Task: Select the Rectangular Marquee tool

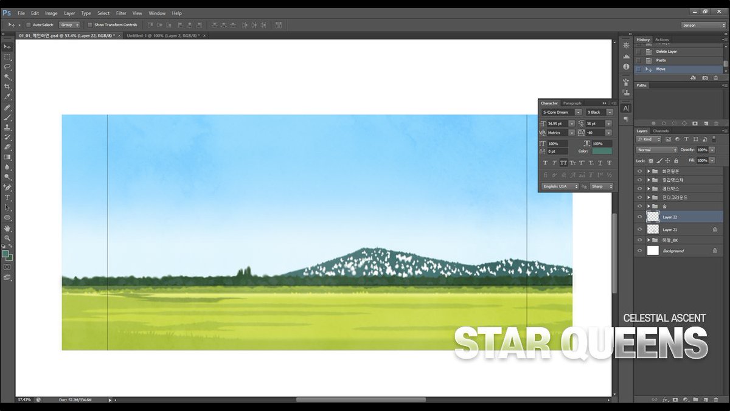Action: point(7,57)
